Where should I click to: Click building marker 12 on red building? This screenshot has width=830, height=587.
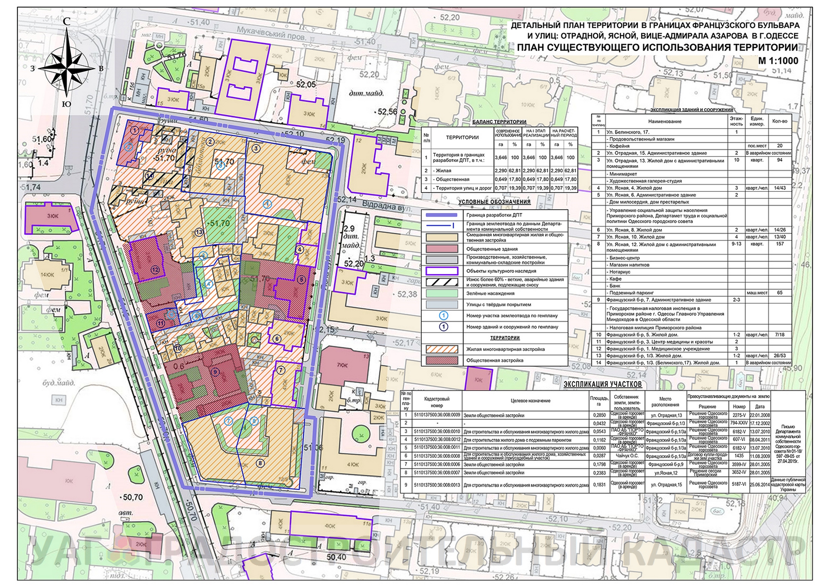(x=155, y=269)
